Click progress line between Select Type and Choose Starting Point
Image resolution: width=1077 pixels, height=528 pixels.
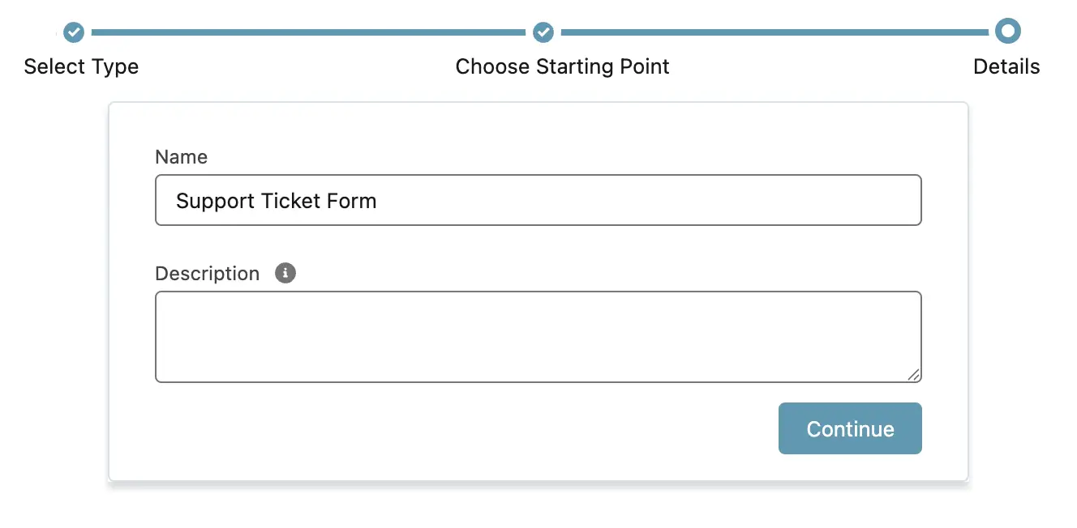(308, 32)
